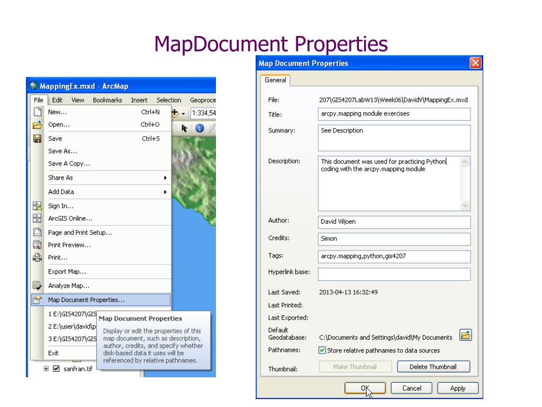Click into the Hyperlink base field
Screen dimensions: 542x407
pyautogui.click(x=394, y=274)
